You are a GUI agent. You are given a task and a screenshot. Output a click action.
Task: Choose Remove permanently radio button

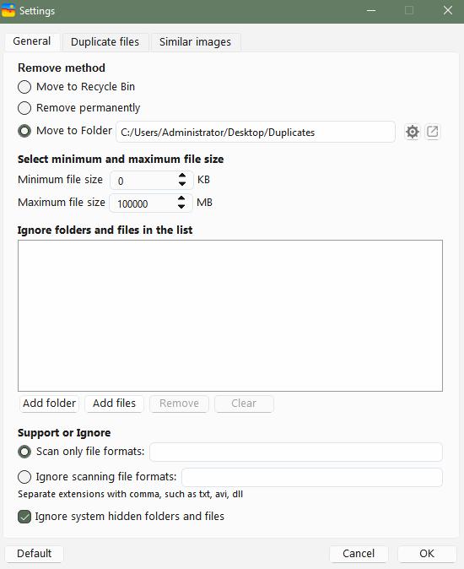pos(24,108)
